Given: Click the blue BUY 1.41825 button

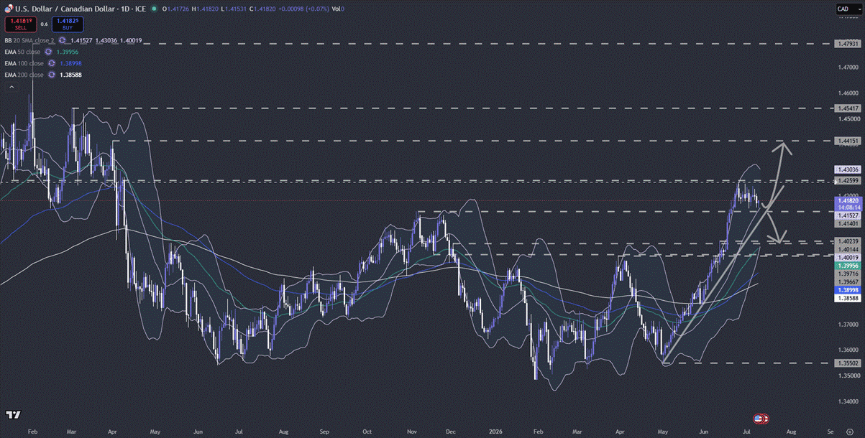Looking at the screenshot, I should pos(68,24).
